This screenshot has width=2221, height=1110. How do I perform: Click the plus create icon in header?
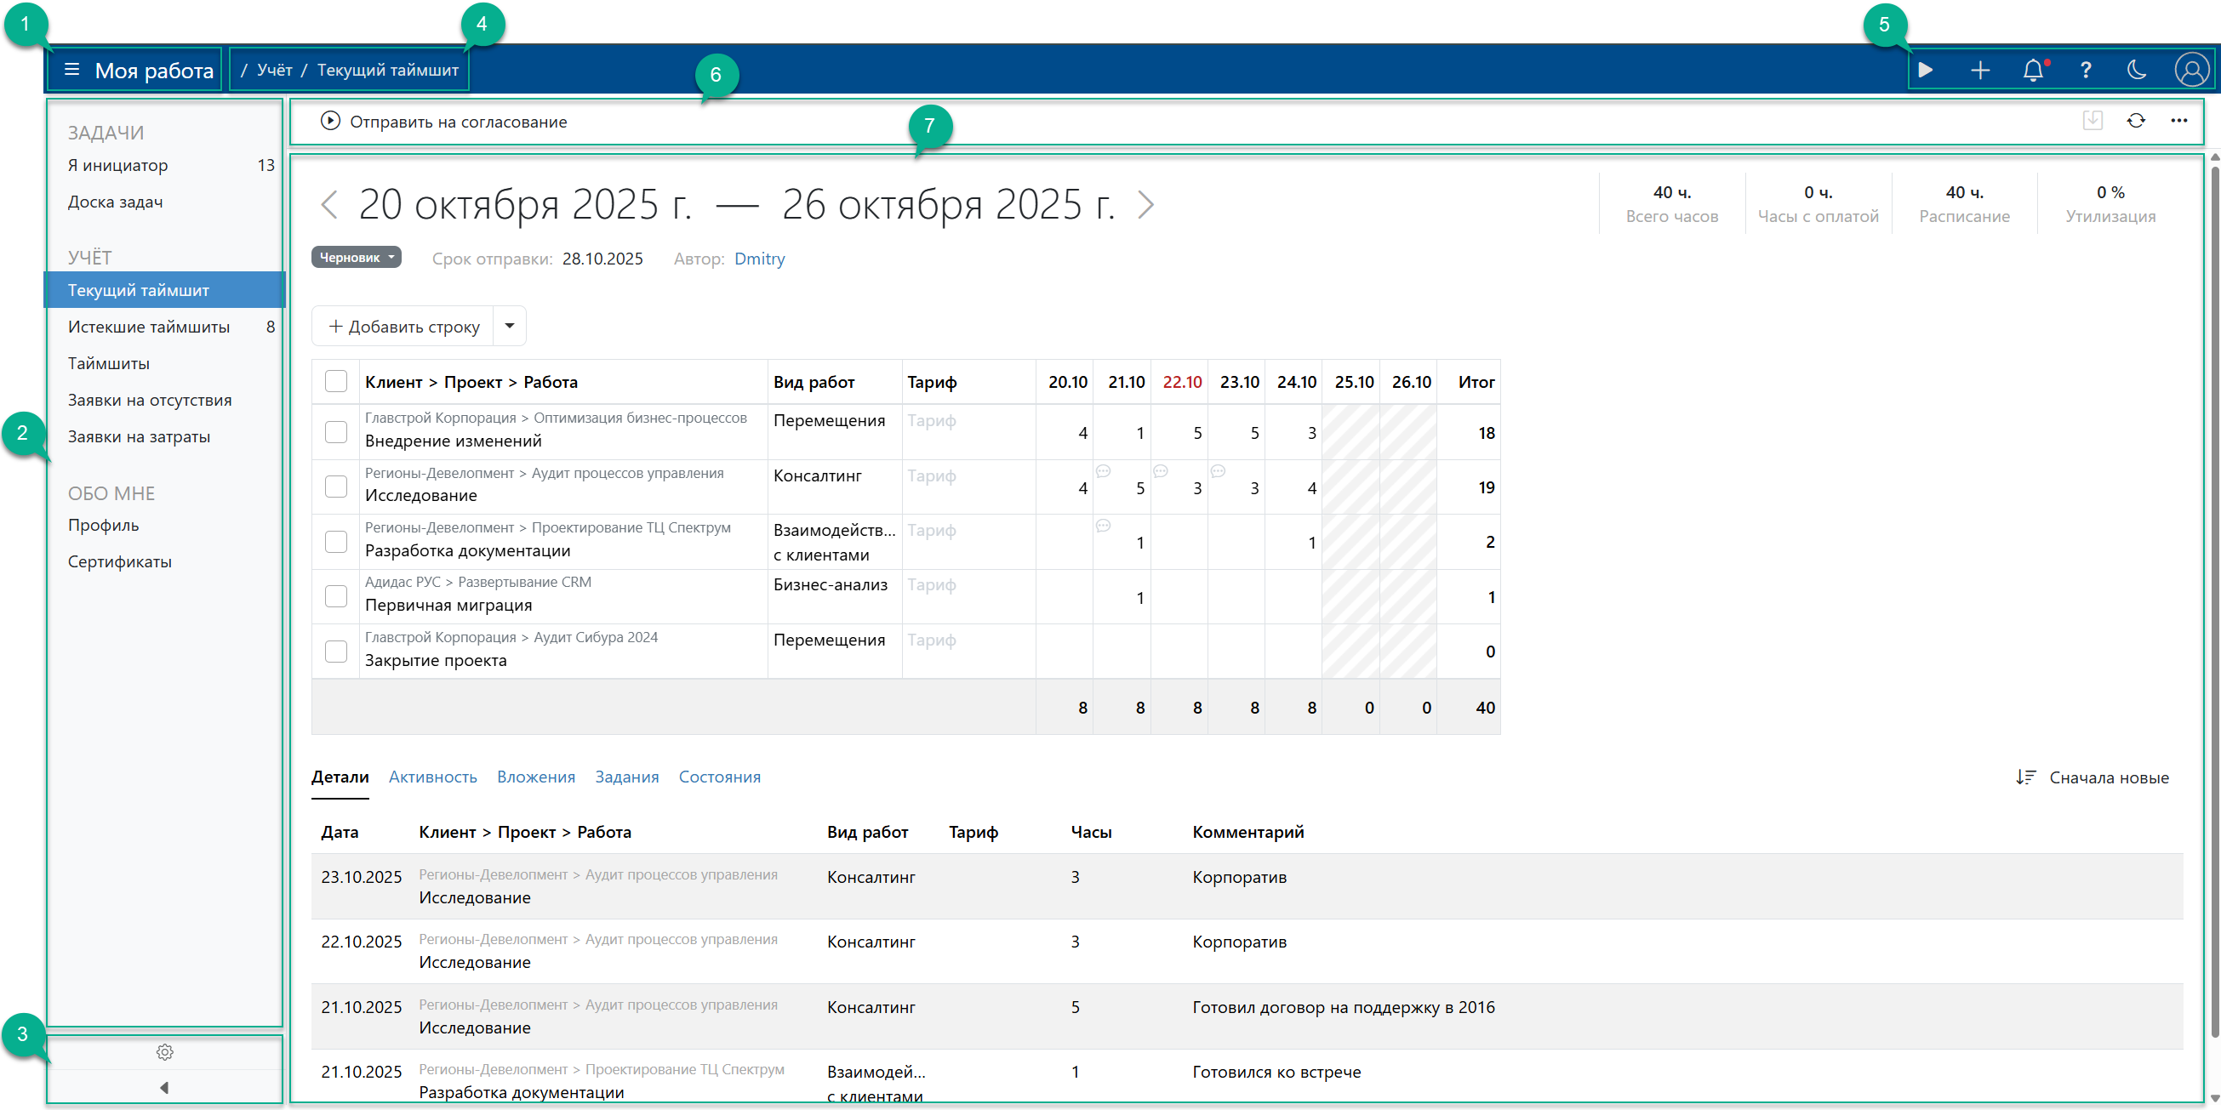coord(1979,70)
